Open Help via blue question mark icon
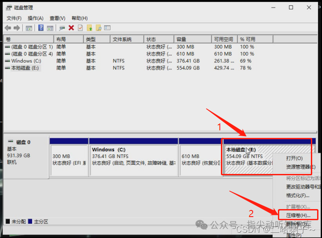Screen dimensions: 322x238 click(x=41, y=28)
